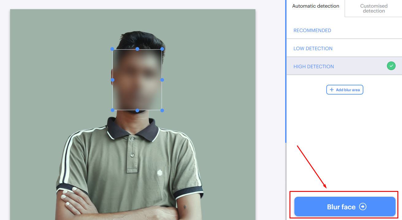The image size is (402, 220).
Task: Switch to the Customised detection tab
Action: pos(374,8)
